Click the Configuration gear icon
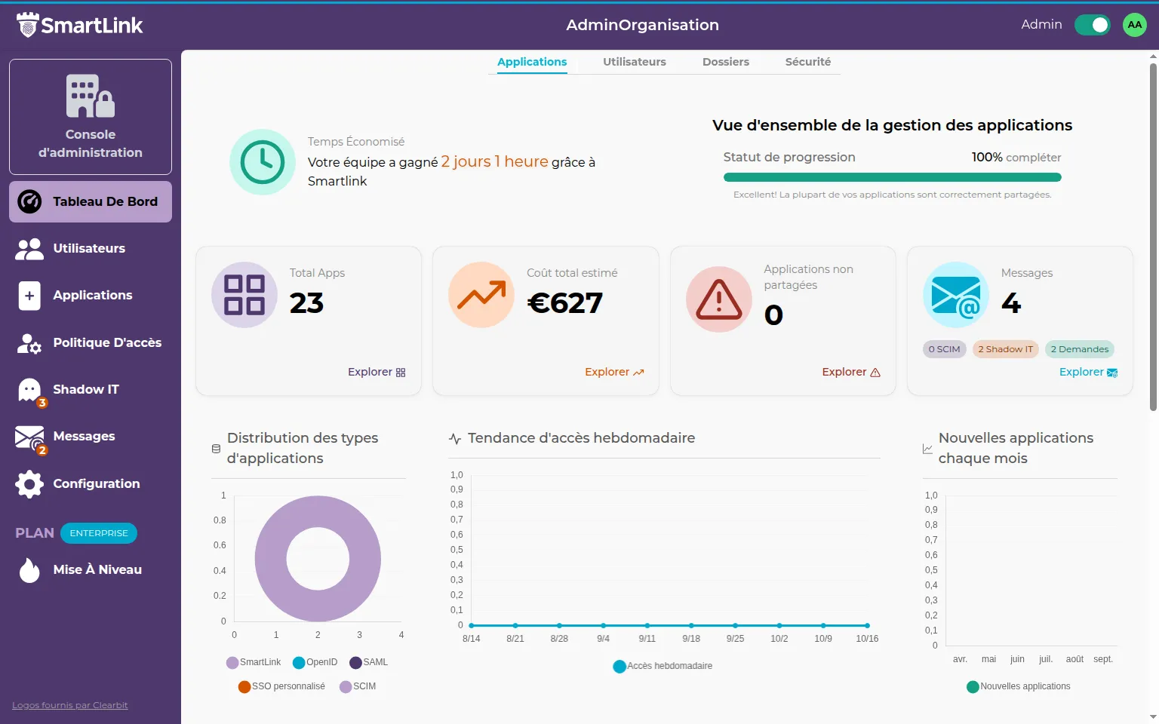Screen dimensions: 1159x724 (x=29, y=484)
